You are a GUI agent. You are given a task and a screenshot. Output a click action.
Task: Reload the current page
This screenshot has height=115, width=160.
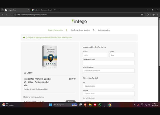coord(10,15)
